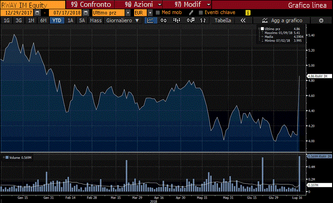Click the start date field 12/29/2017

click(x=17, y=13)
